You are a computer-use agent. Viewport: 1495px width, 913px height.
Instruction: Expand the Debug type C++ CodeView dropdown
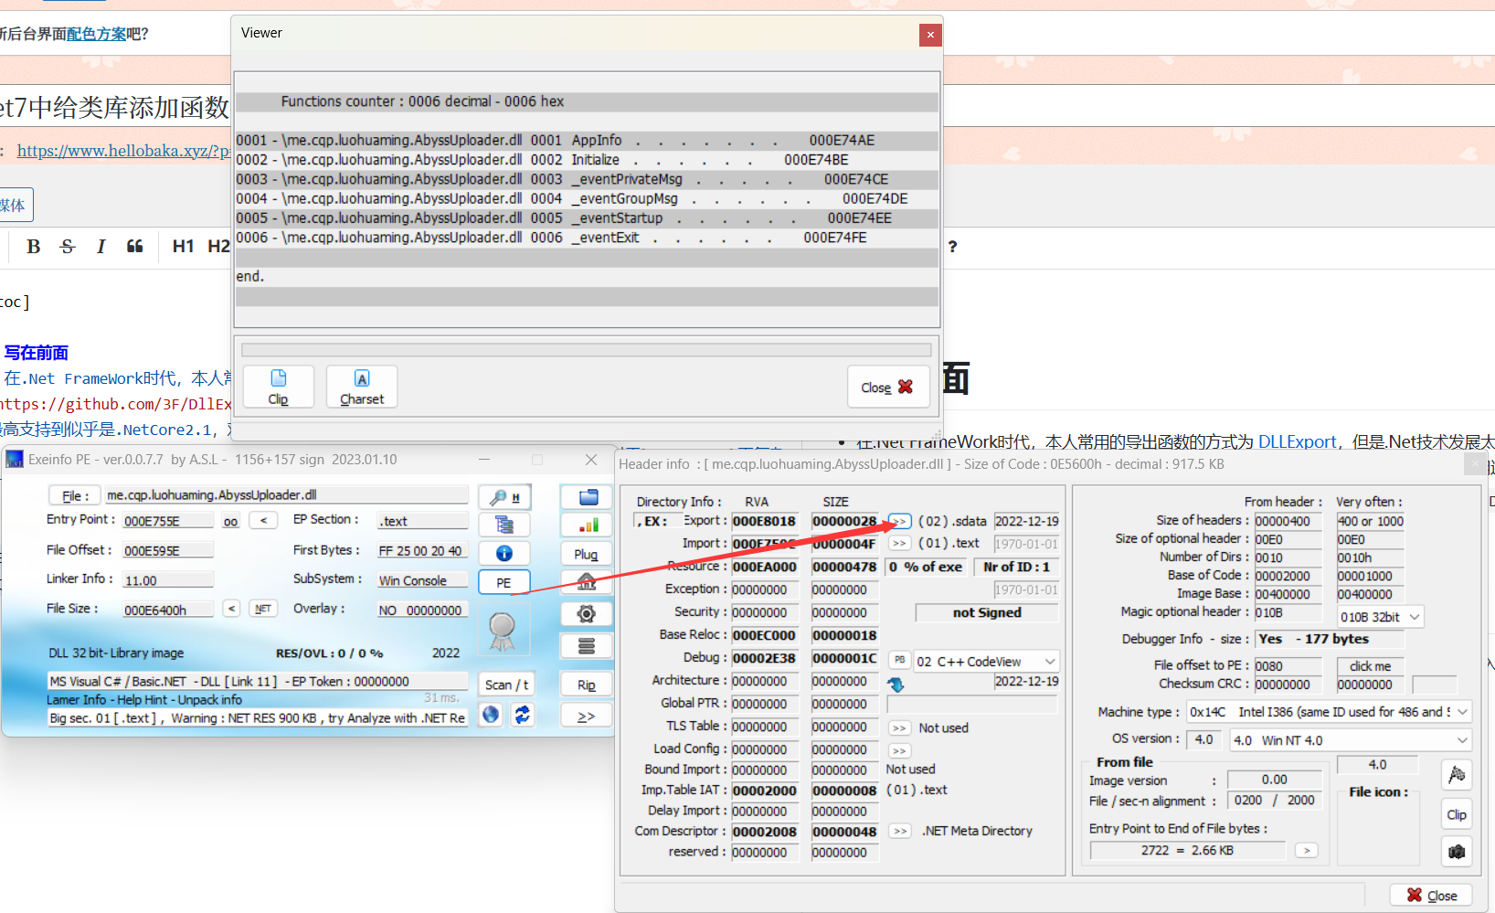pyautogui.click(x=1050, y=661)
